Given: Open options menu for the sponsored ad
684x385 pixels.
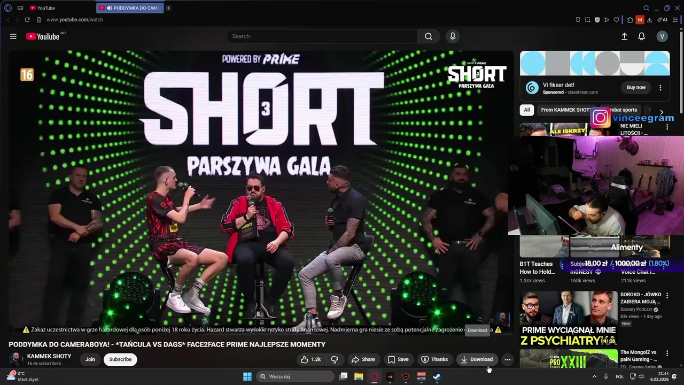Looking at the screenshot, I should (x=660, y=88).
